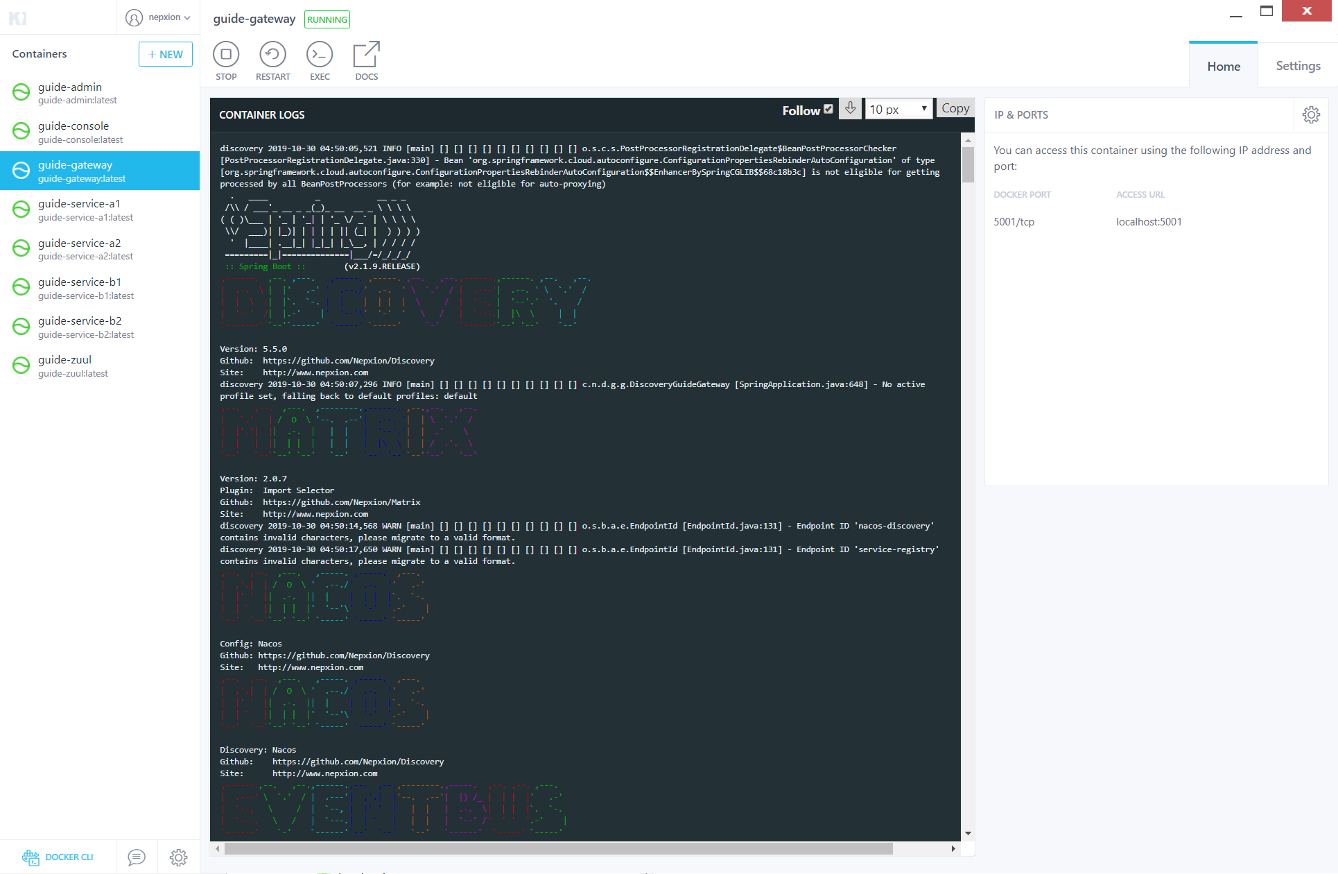Open preferences gear in bottom sidebar
This screenshot has height=874, width=1338.
pyautogui.click(x=178, y=857)
